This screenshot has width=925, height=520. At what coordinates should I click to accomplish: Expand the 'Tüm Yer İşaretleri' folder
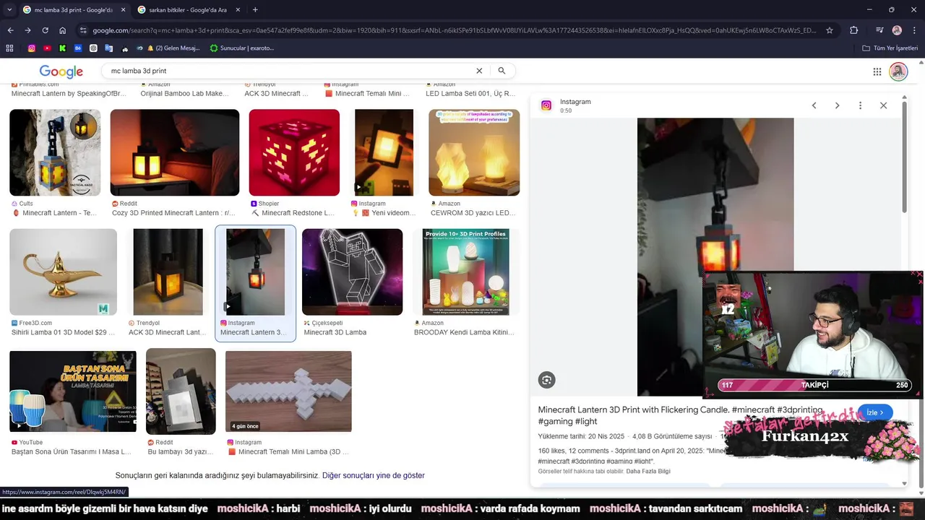tap(890, 48)
